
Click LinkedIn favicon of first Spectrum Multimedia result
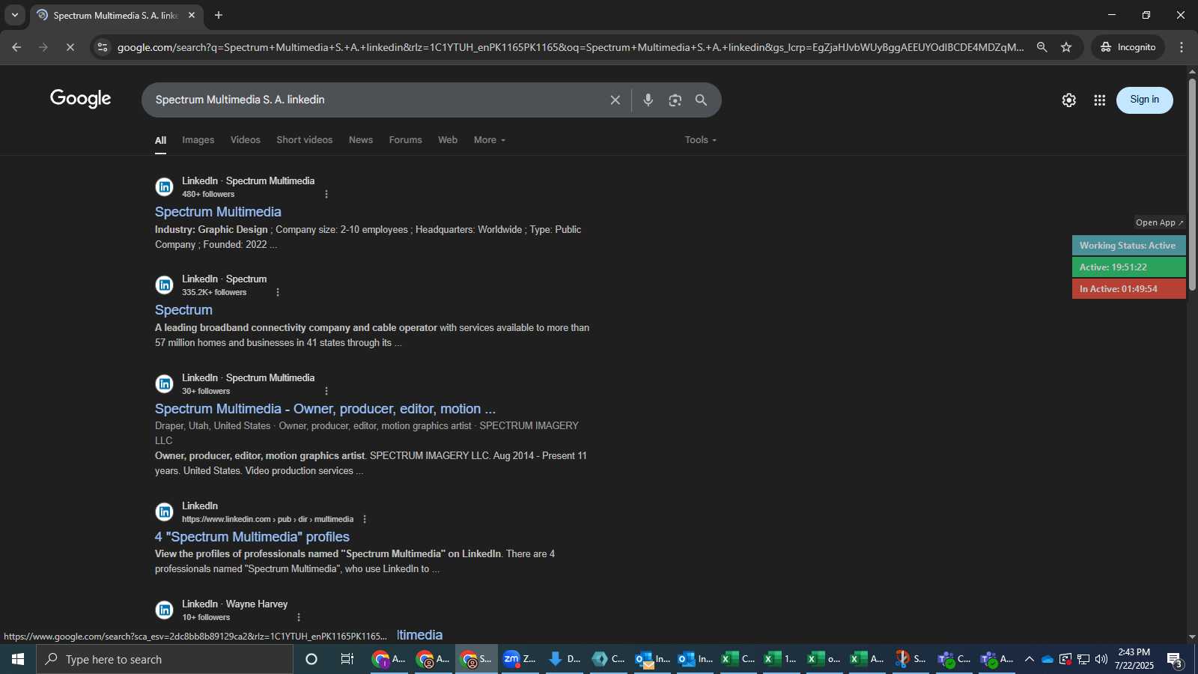pos(164,187)
